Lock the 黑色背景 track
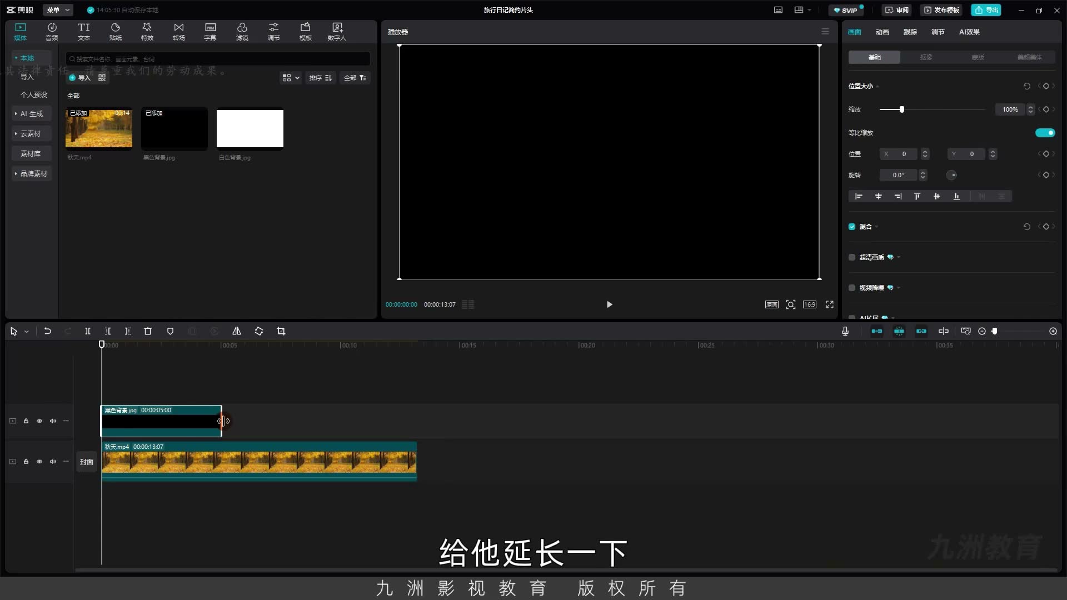The width and height of the screenshot is (1067, 600). (26, 421)
